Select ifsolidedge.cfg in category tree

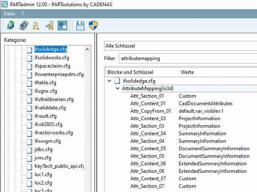[x=51, y=49]
